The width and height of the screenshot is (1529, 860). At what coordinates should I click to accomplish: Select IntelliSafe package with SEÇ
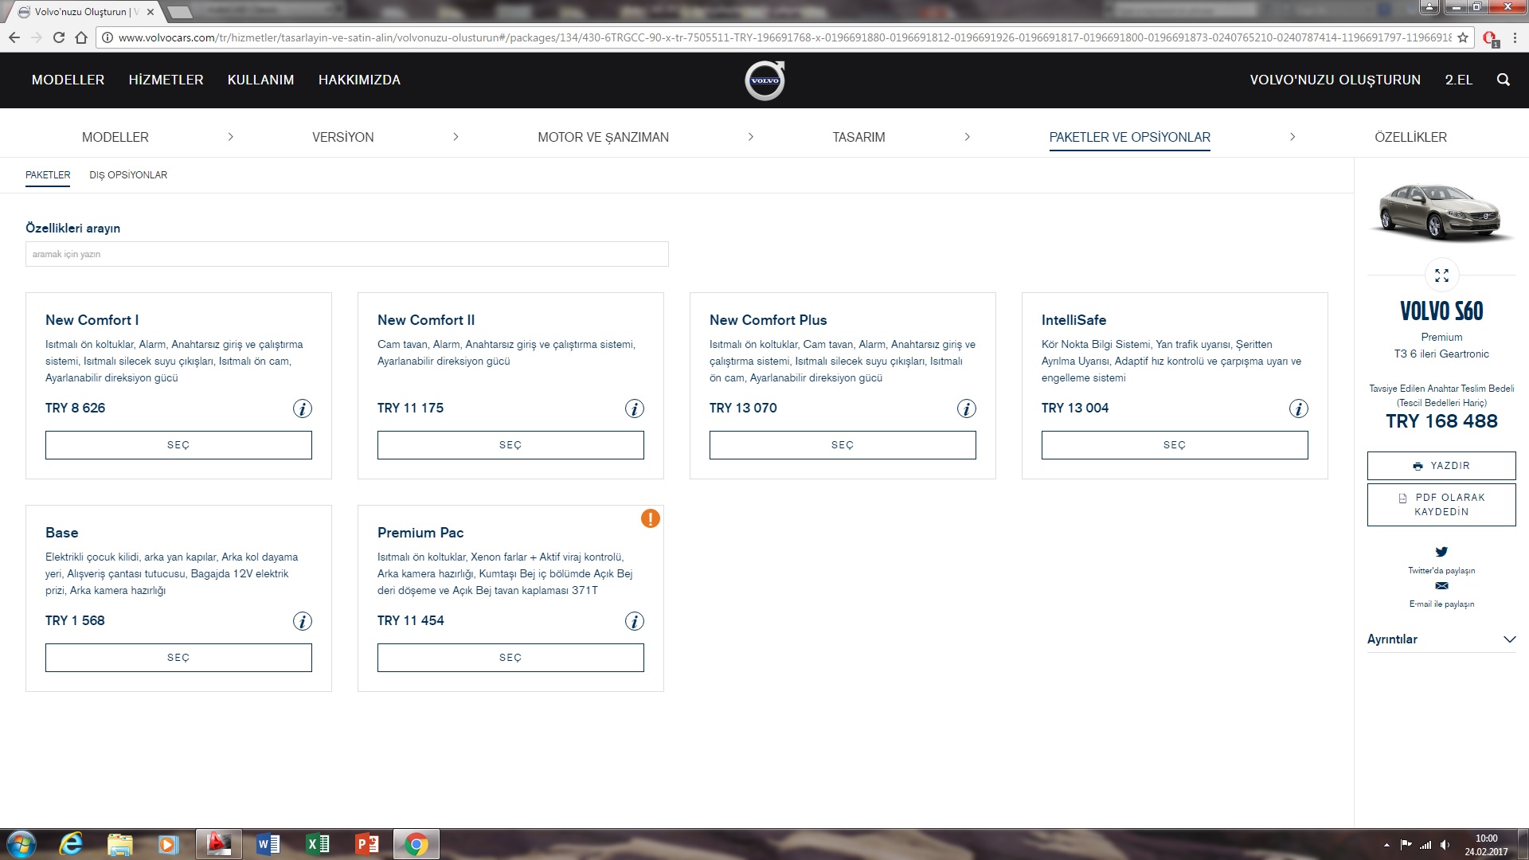[1175, 445]
